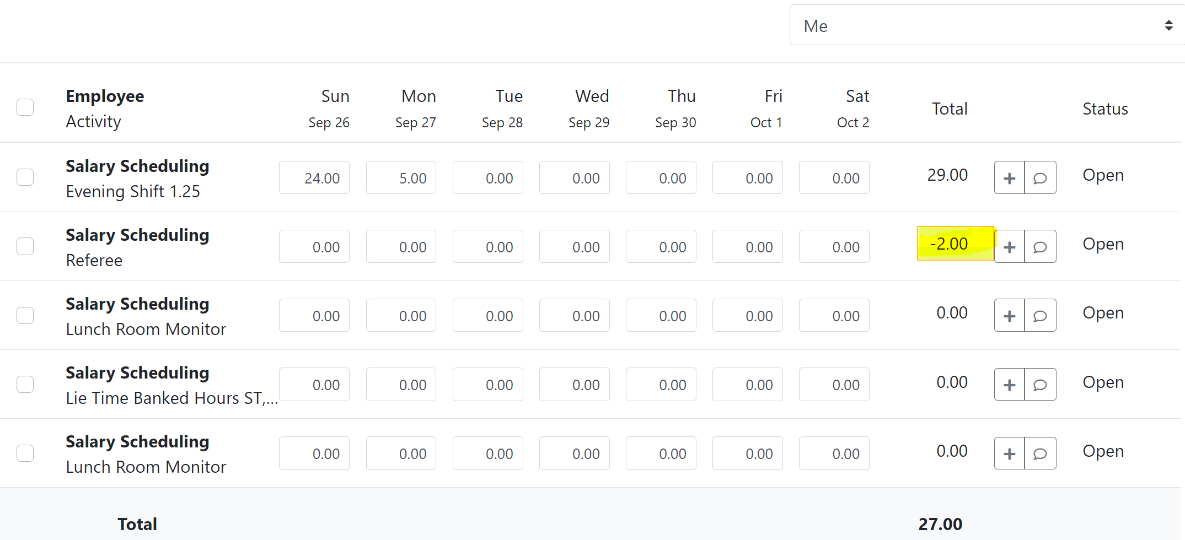Image resolution: width=1185 pixels, height=540 pixels.
Task: Open comment bubble in last Lunch Room Monitor row
Action: click(1040, 453)
